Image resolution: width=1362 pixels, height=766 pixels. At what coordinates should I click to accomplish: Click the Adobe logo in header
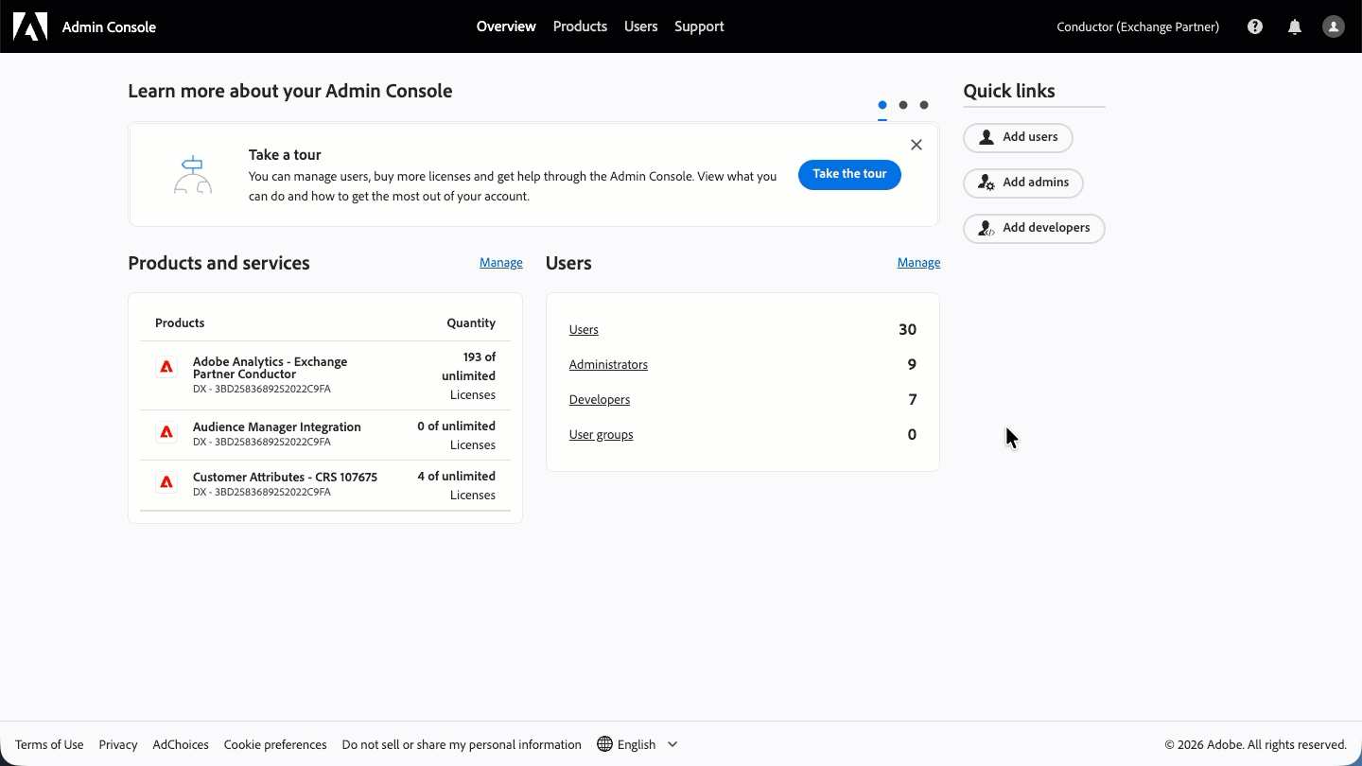coord(30,26)
